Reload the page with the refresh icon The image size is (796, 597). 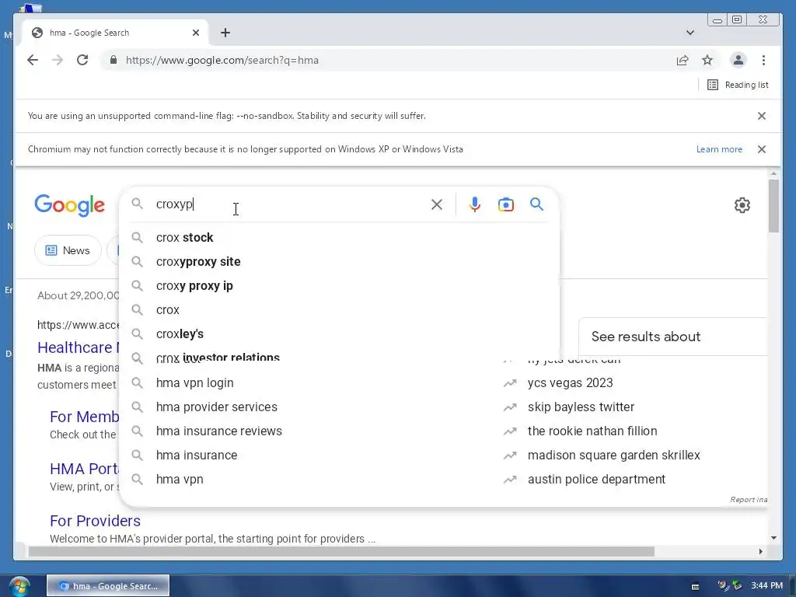(x=82, y=60)
